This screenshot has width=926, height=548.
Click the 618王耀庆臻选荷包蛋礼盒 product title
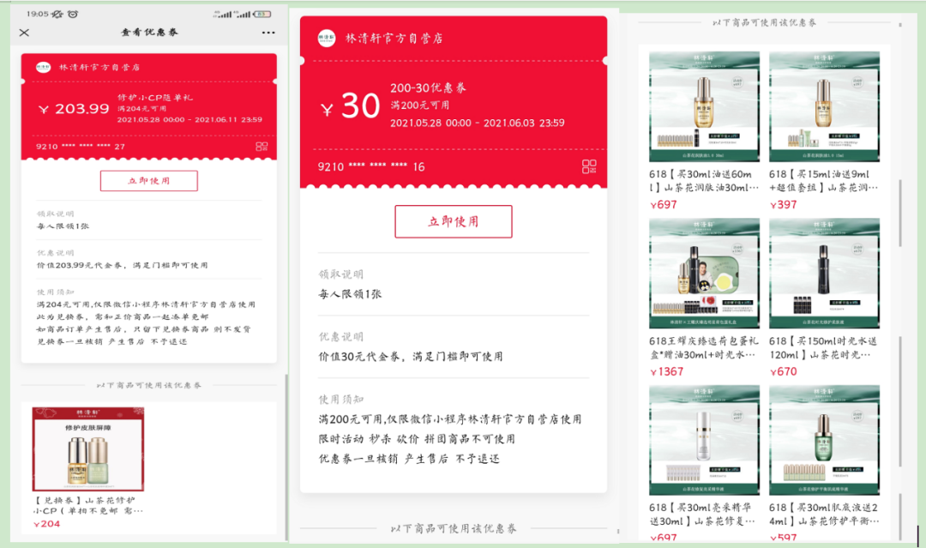(x=704, y=346)
